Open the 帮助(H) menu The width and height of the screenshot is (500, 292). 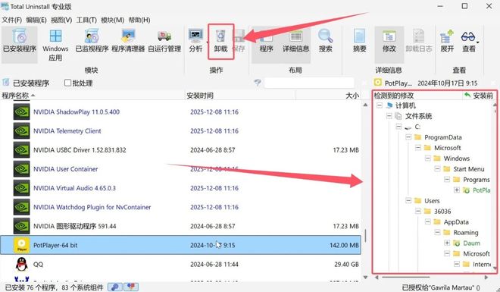(x=139, y=20)
